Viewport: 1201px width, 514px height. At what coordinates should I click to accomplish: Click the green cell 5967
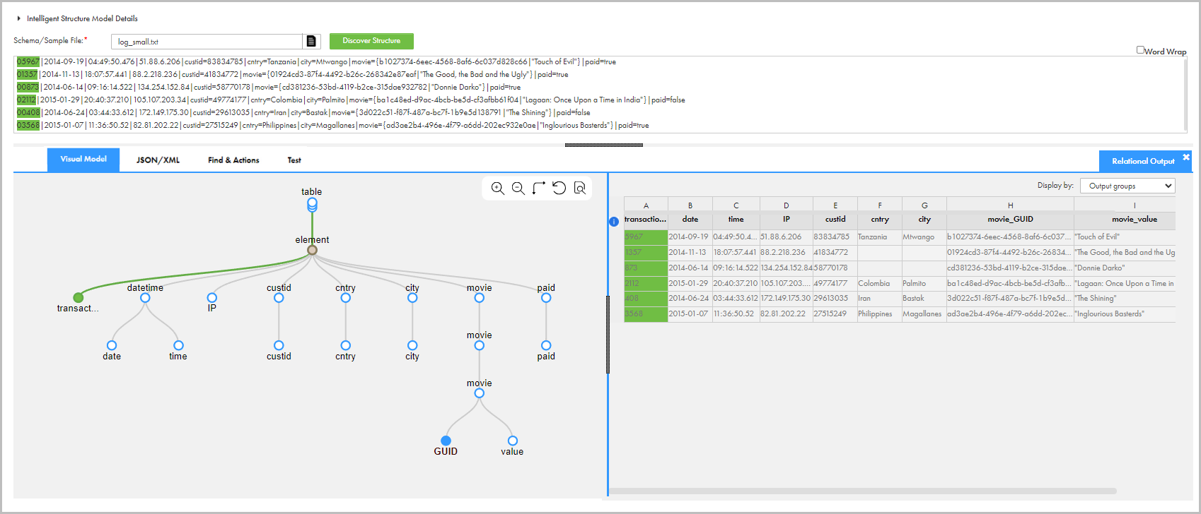646,237
